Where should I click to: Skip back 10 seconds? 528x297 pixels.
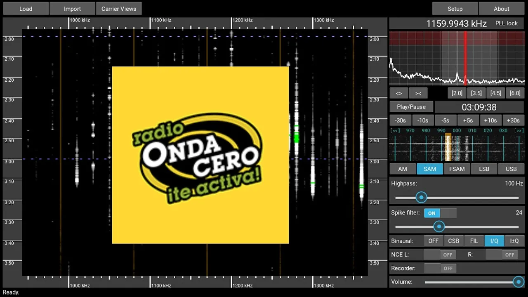[422, 120]
